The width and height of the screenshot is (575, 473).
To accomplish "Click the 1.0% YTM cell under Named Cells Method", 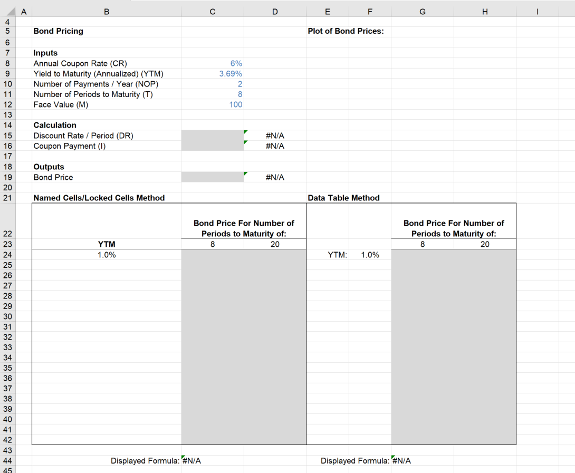I will tap(107, 255).
